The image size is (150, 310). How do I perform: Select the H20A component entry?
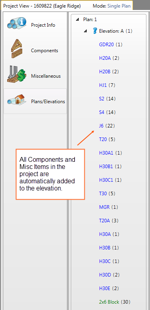coord(105,58)
